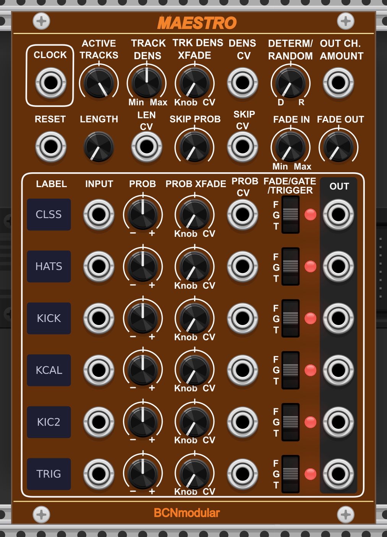Click the HATS row PROB CV jack
The image size is (387, 537).
tap(243, 267)
